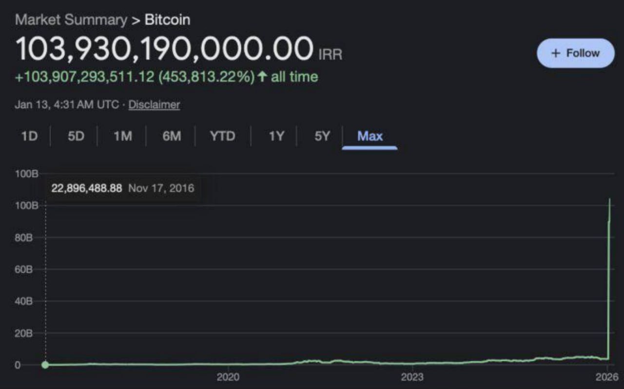Go back to Market Summary breadcrumb
This screenshot has height=389, width=624.
point(71,20)
